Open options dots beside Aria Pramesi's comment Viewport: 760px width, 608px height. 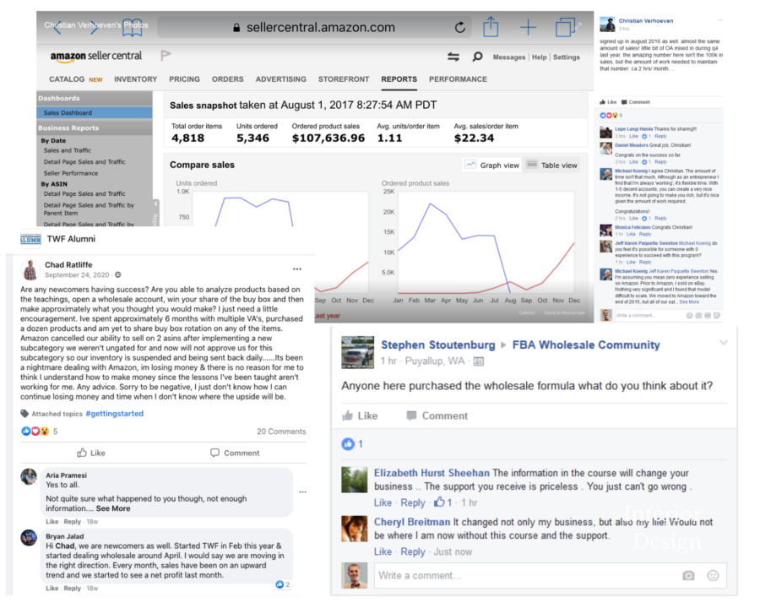(x=303, y=491)
